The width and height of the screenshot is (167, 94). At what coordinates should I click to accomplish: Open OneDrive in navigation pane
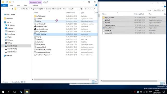point(9,19)
